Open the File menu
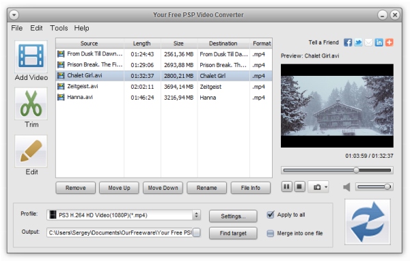 [16, 28]
